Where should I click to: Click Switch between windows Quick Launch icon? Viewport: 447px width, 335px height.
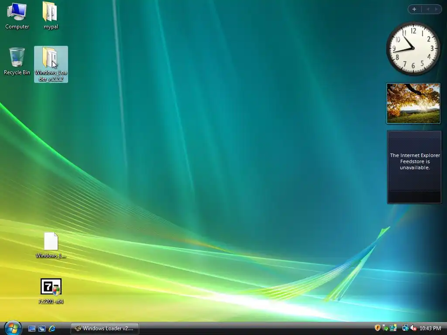[42, 329]
